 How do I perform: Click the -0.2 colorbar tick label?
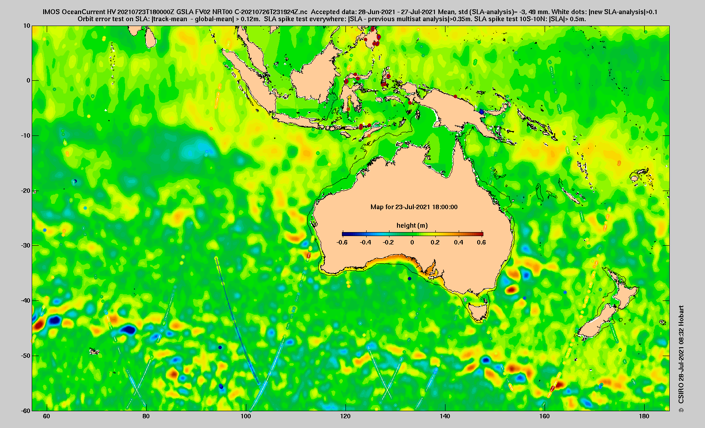(389, 242)
